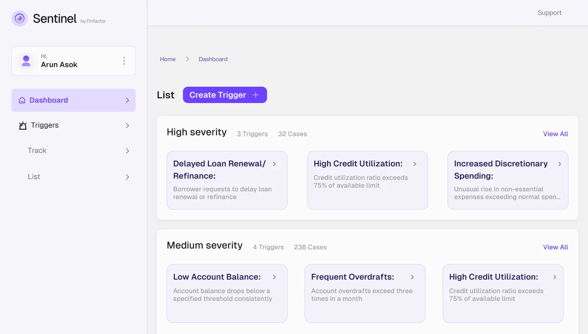588x334 pixels.
Task: Click the Sentinel eye logo icon
Action: 20,18
